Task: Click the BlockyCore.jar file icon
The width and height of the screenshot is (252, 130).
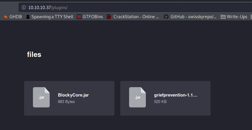Action: 41,97
